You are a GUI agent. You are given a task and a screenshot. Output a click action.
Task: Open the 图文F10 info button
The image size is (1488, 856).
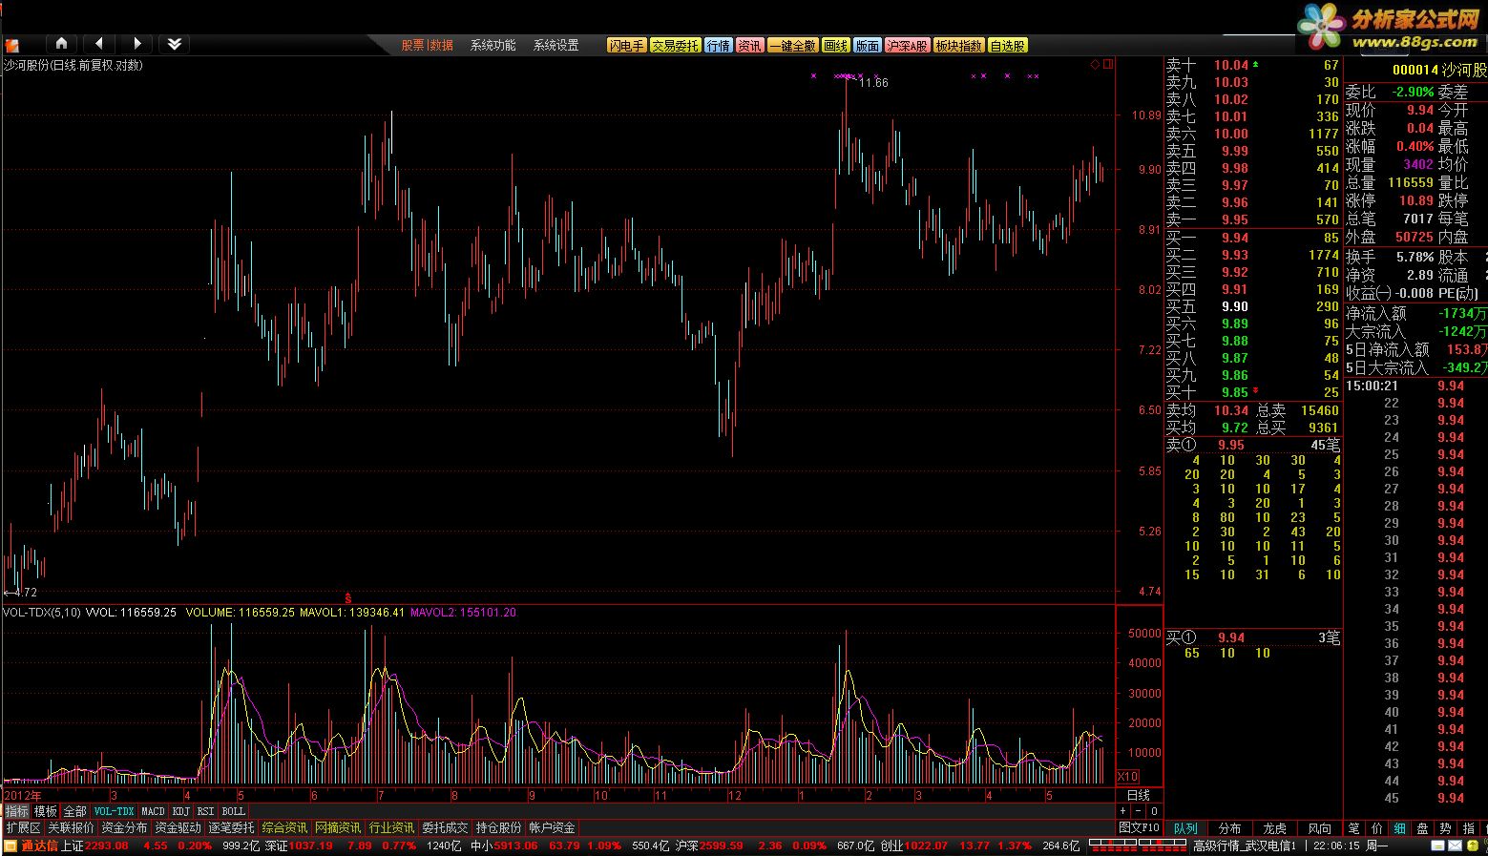[x=1139, y=827]
